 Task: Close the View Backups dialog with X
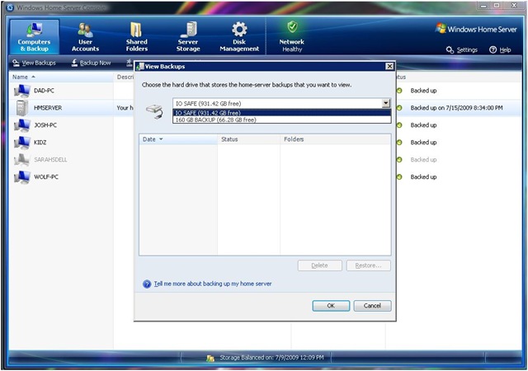(389, 66)
